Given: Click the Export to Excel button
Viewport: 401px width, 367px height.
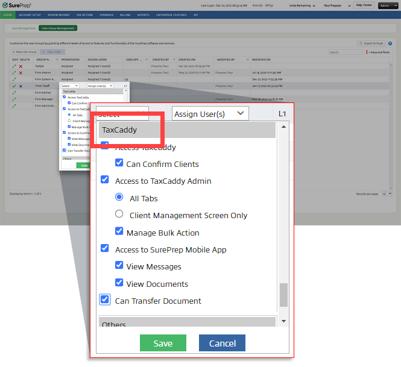Looking at the screenshot, I should [370, 43].
